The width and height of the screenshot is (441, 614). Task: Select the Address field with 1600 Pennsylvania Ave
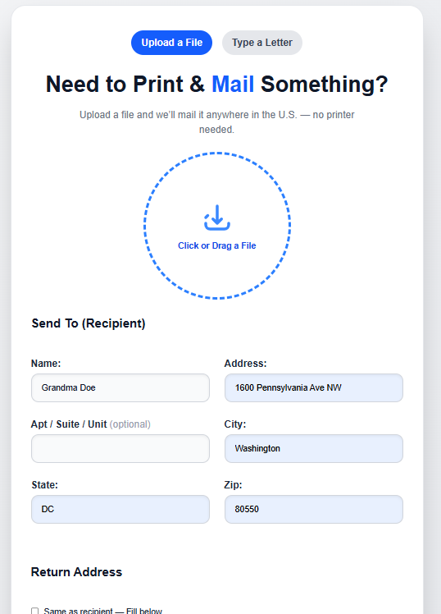(x=314, y=387)
